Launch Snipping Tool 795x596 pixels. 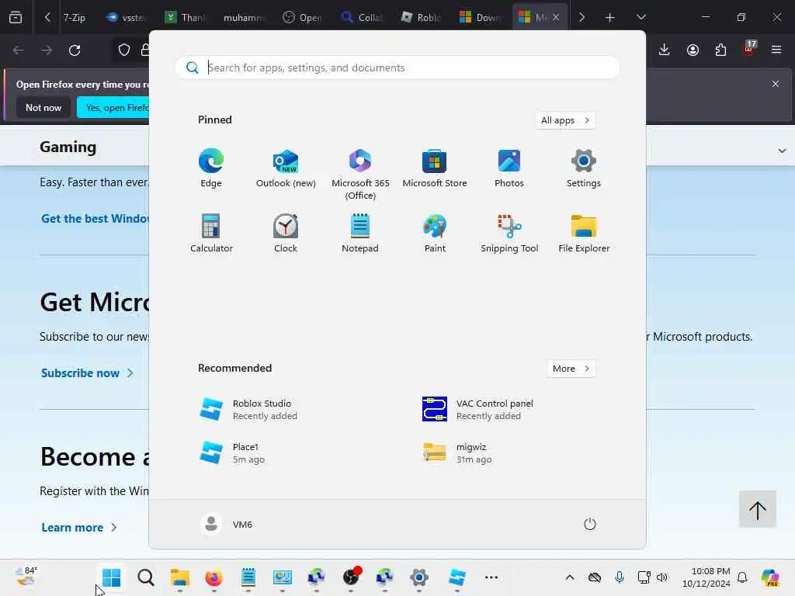click(x=509, y=234)
